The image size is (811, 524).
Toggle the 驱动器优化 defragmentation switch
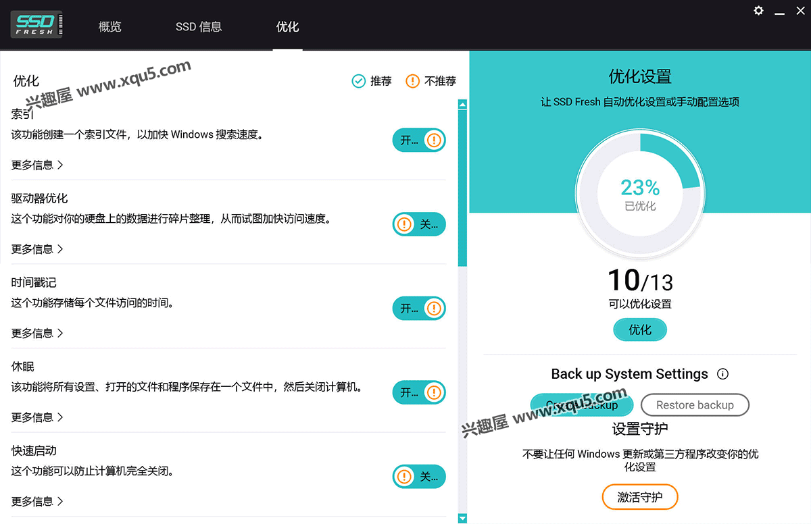419,224
